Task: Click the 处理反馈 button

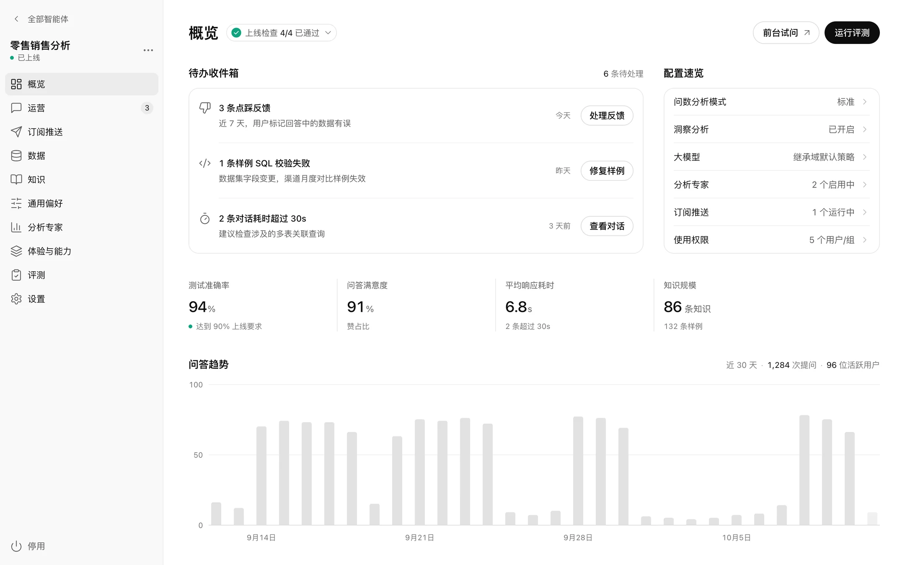Action: (x=607, y=116)
